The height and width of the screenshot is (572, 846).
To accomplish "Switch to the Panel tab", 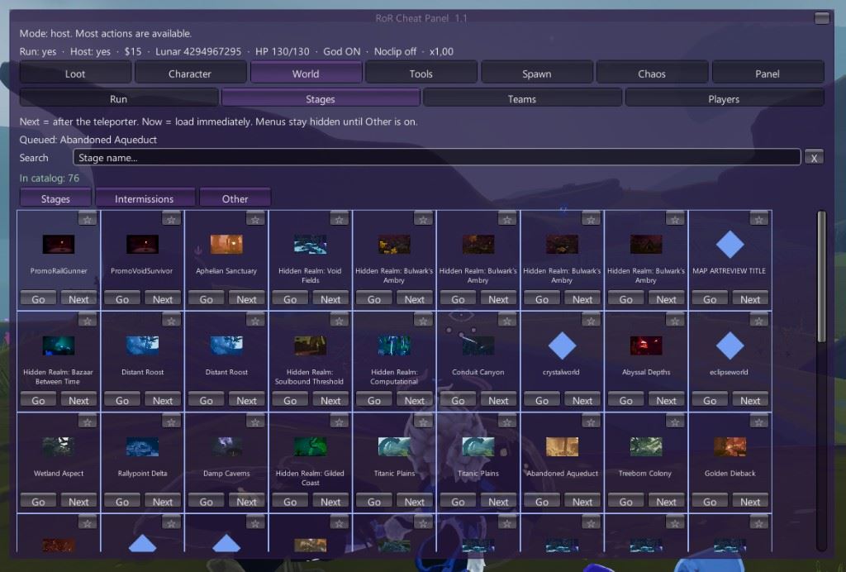I will [x=768, y=74].
